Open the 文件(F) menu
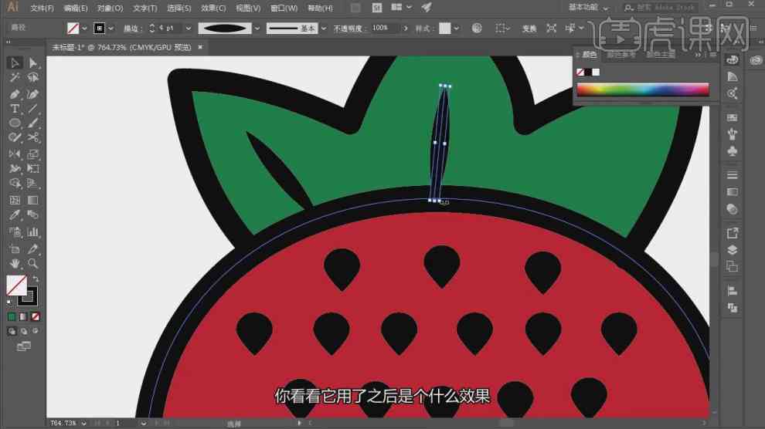Image resolution: width=765 pixels, height=429 pixels. (x=42, y=8)
